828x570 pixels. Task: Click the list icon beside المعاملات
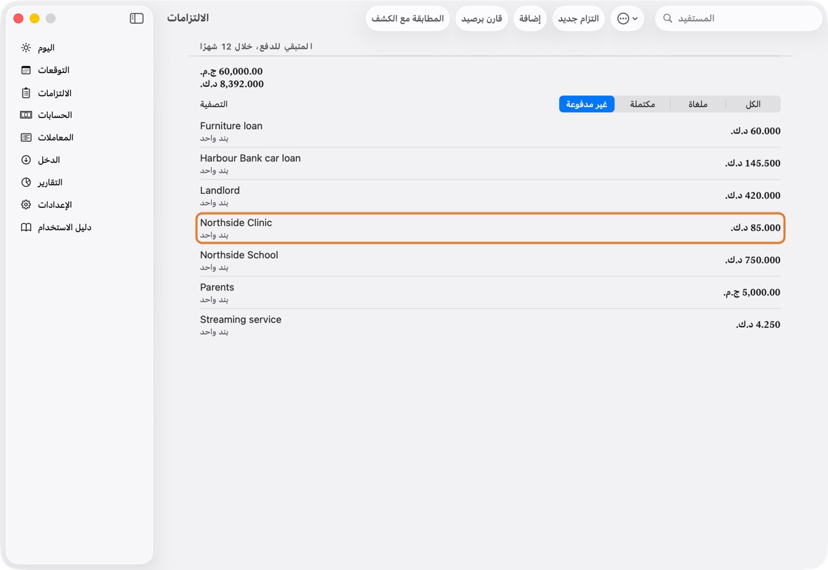(x=26, y=138)
